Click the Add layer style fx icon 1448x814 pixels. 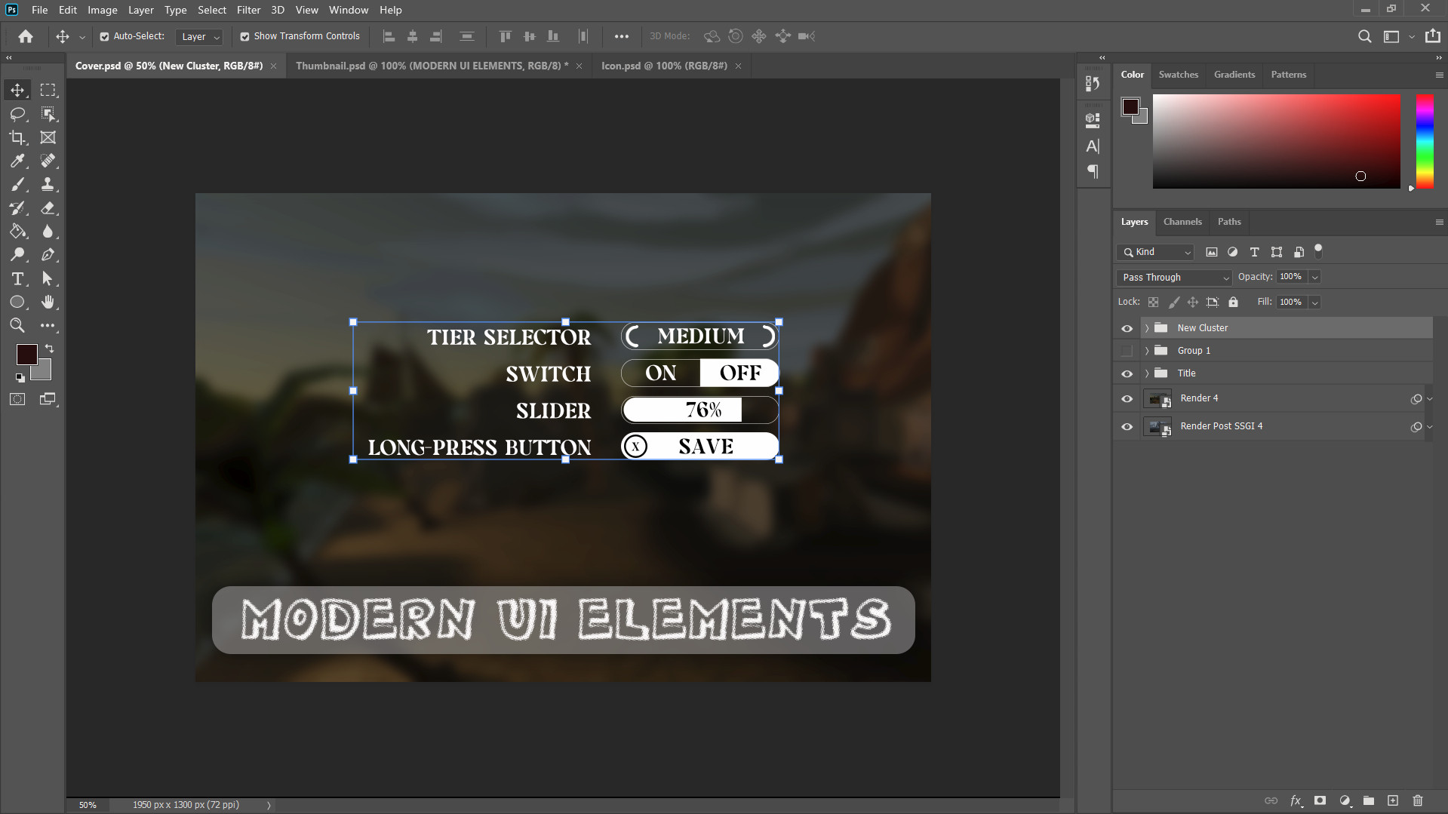click(1296, 800)
